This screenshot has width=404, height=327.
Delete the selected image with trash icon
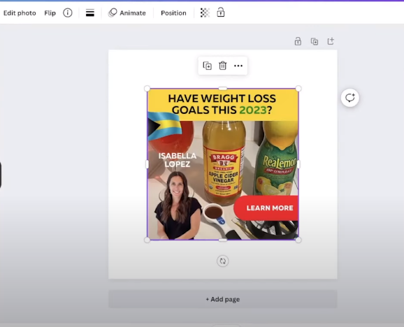point(222,66)
